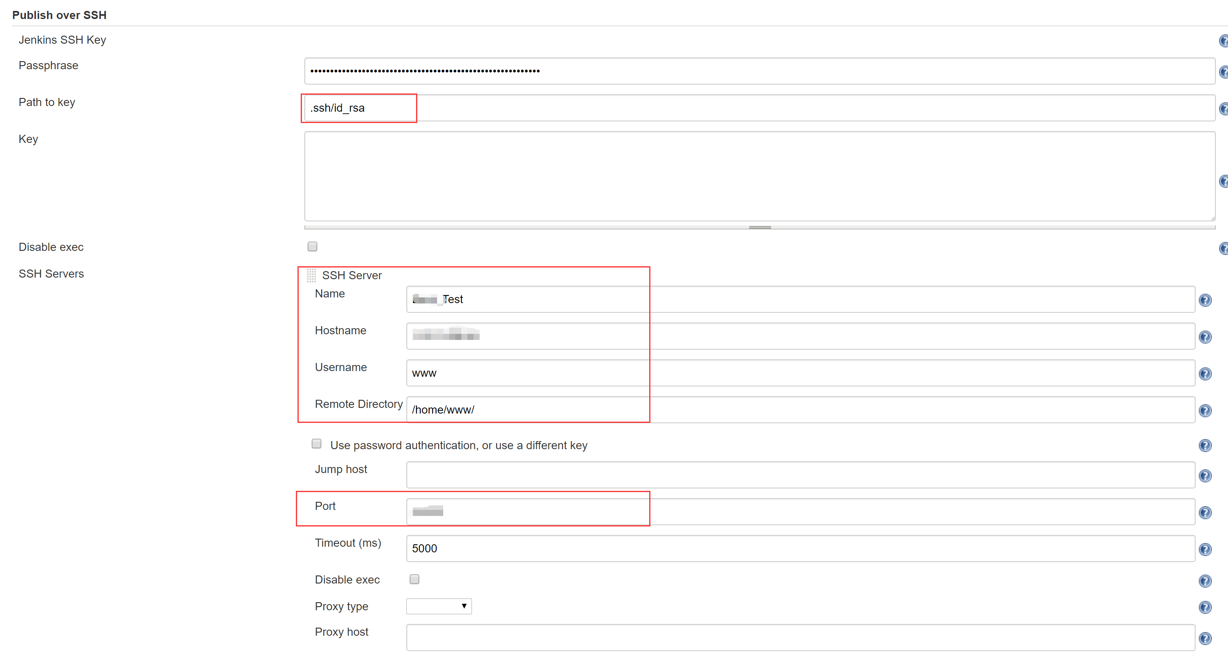Image resolution: width=1228 pixels, height=660 pixels.
Task: Click the Proxy host input field
Action: click(x=800, y=637)
